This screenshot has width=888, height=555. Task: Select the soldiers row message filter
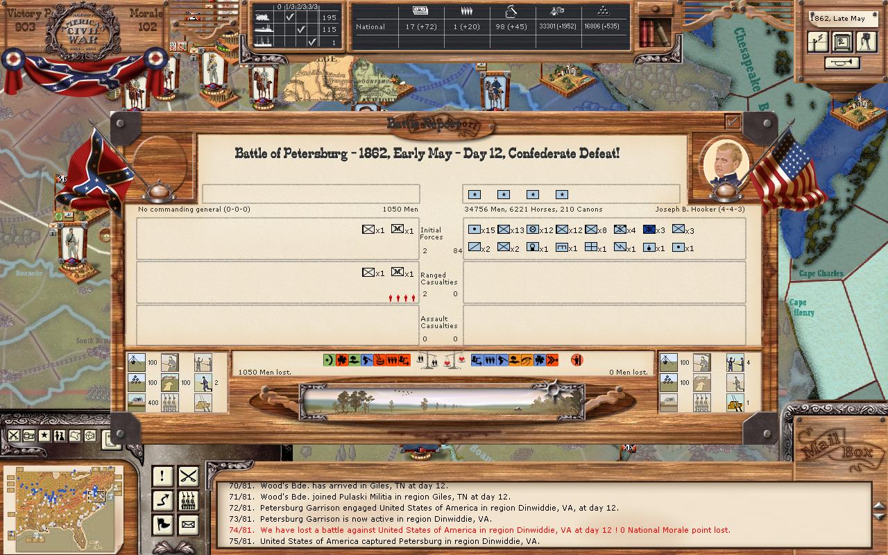pyautogui.click(x=188, y=499)
